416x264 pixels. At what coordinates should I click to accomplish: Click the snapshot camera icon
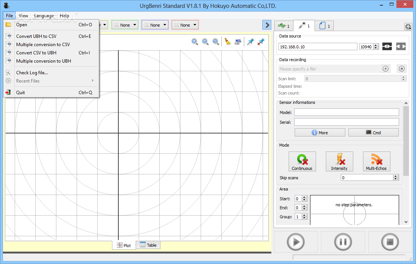238,42
